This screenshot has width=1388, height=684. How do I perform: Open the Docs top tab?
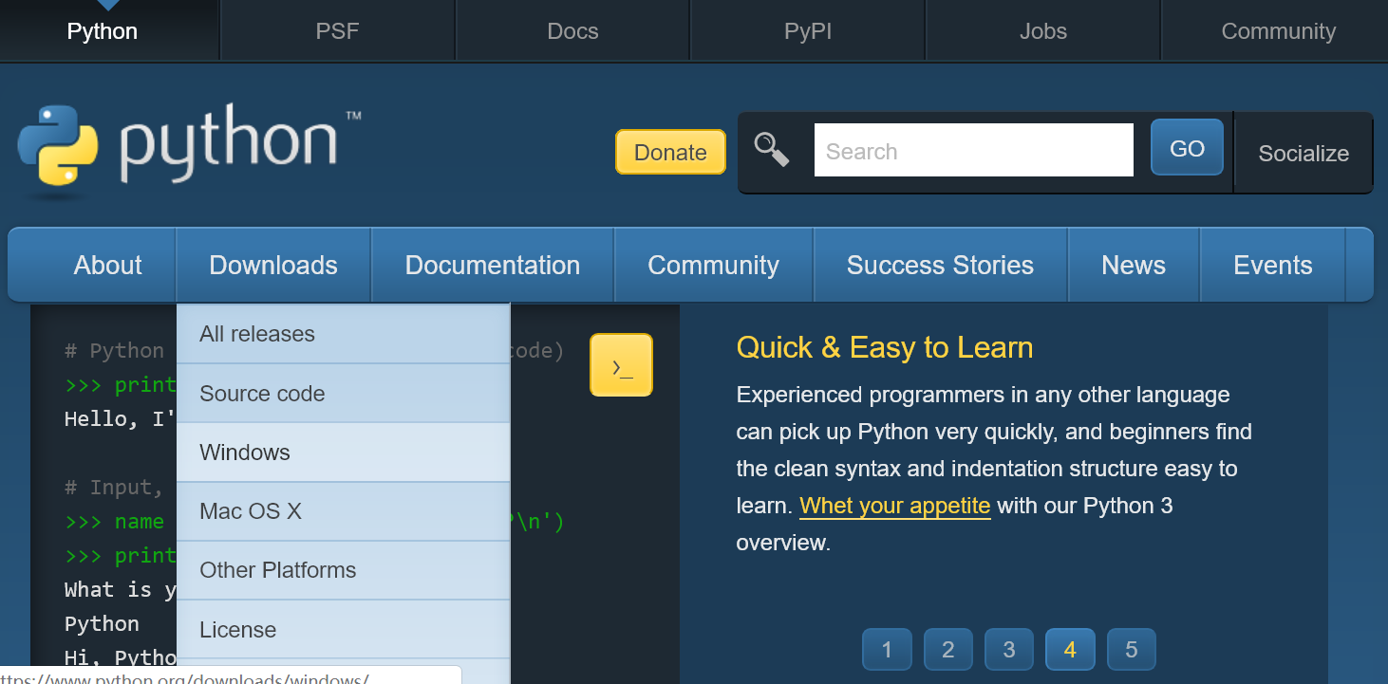[572, 31]
